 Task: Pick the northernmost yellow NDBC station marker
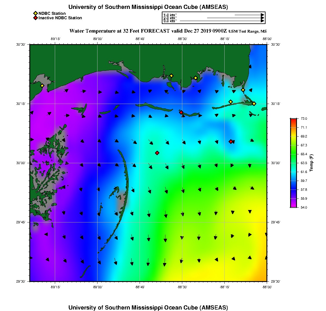click(x=171, y=76)
